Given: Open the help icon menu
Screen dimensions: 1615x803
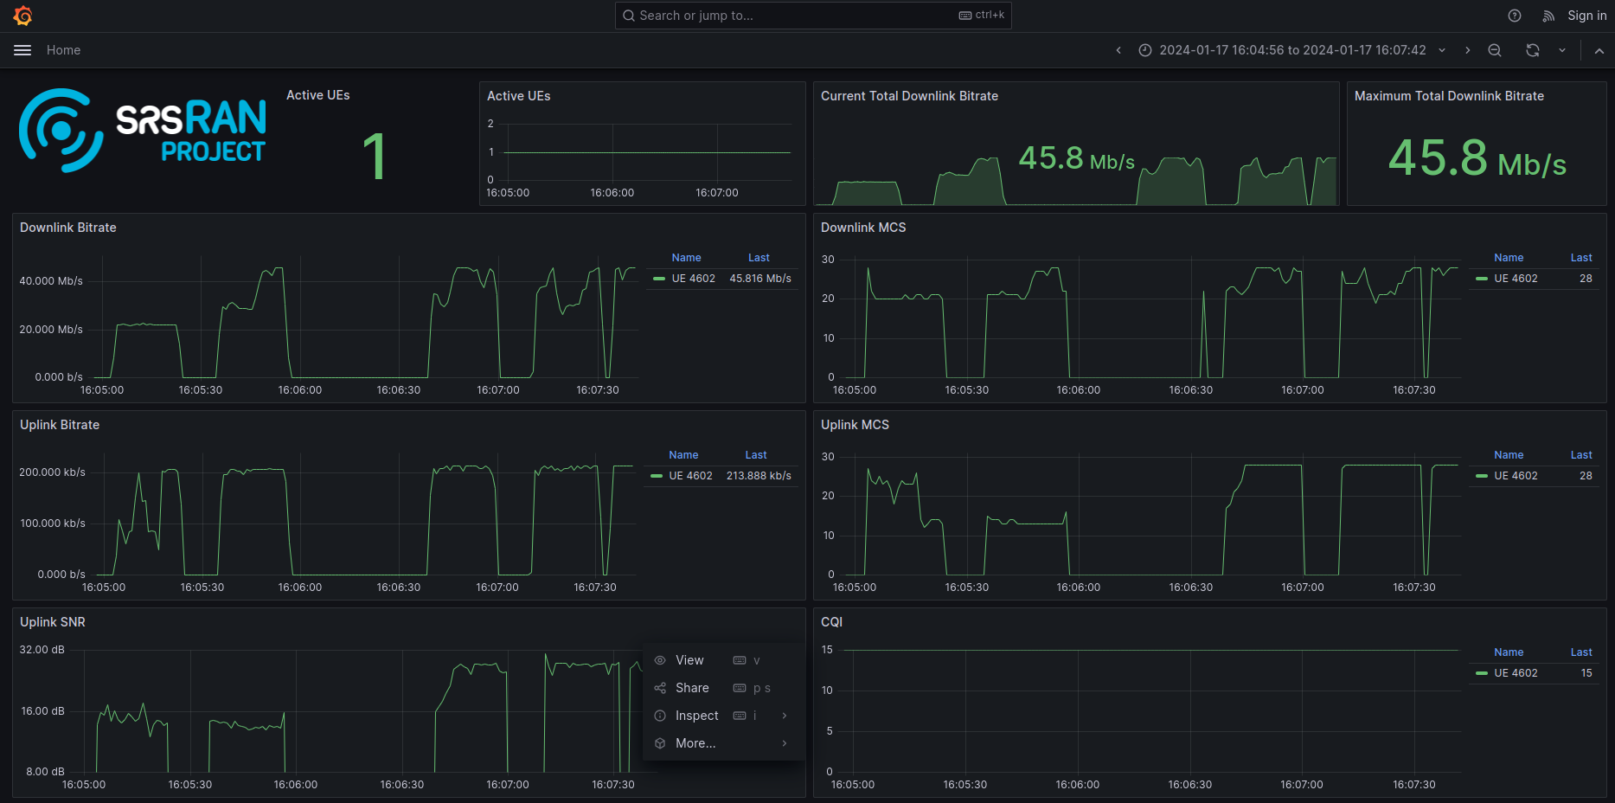Looking at the screenshot, I should 1514,16.
